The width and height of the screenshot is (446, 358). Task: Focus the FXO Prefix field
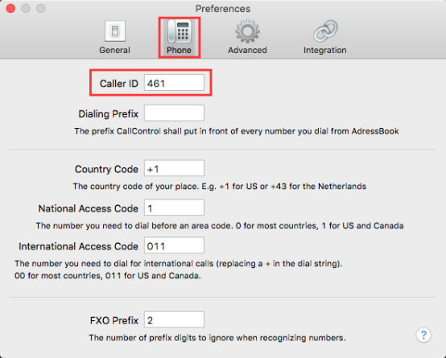174,319
